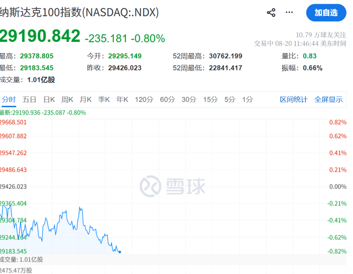Click the 52周最低 value 22841.417

225,68
